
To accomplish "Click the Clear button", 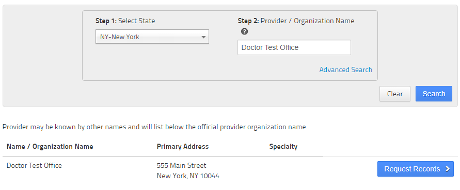I will click(x=395, y=94).
